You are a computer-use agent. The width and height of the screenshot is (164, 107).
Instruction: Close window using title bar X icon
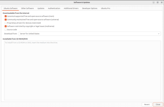[162, 3]
